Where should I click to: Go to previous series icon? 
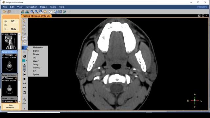tap(32, 12)
